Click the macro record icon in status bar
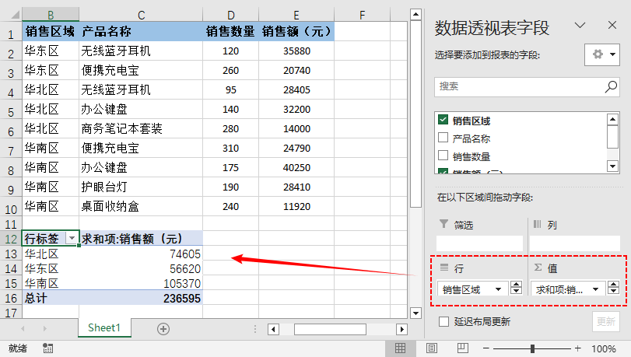The width and height of the screenshot is (631, 357). click(x=48, y=348)
